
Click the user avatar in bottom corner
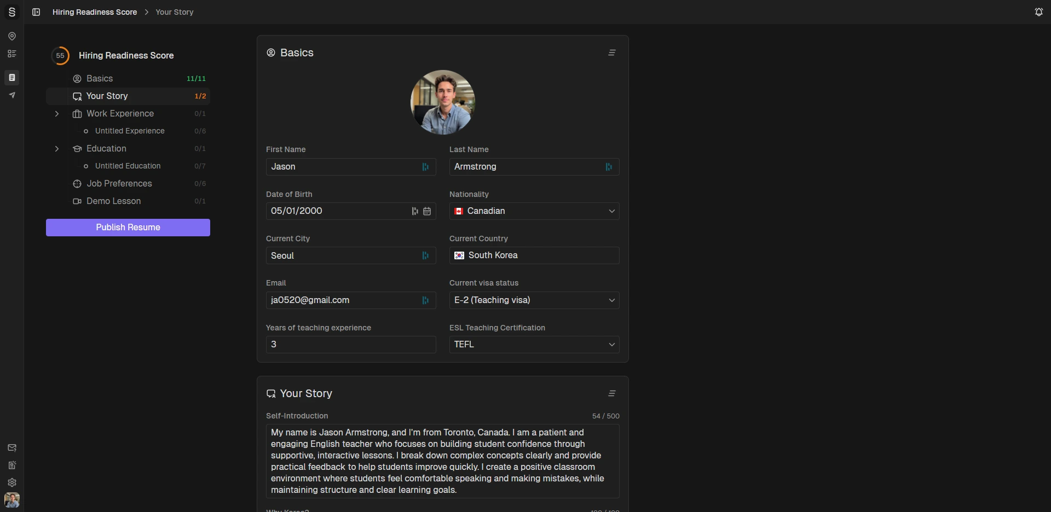[x=12, y=500]
